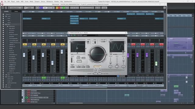Click the output level value box in Filtrator
The image size is (195, 109).
tap(99, 74)
